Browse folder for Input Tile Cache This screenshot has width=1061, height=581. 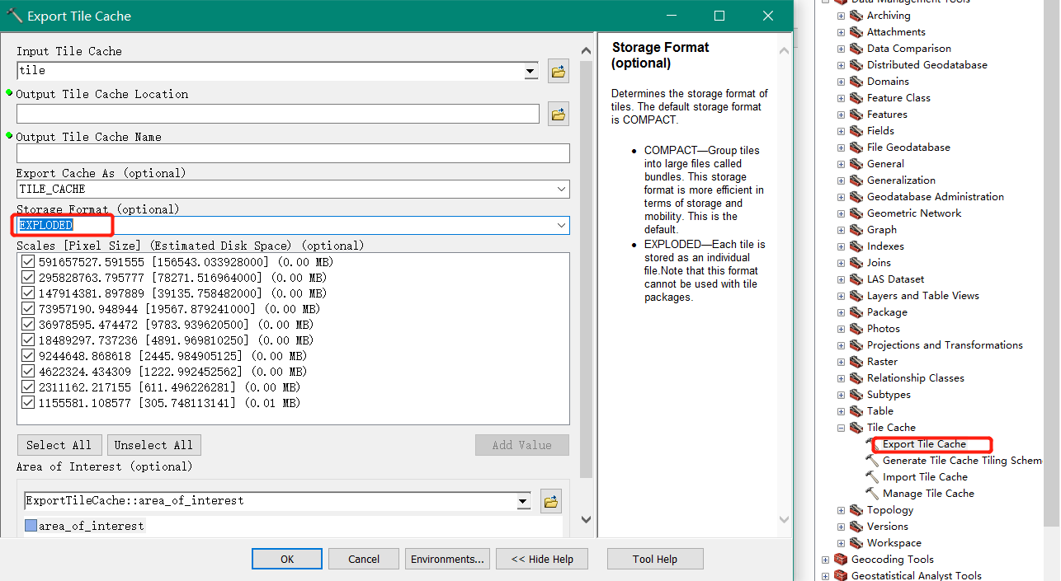tap(559, 72)
